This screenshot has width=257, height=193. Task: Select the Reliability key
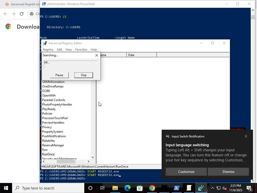coord(48,141)
